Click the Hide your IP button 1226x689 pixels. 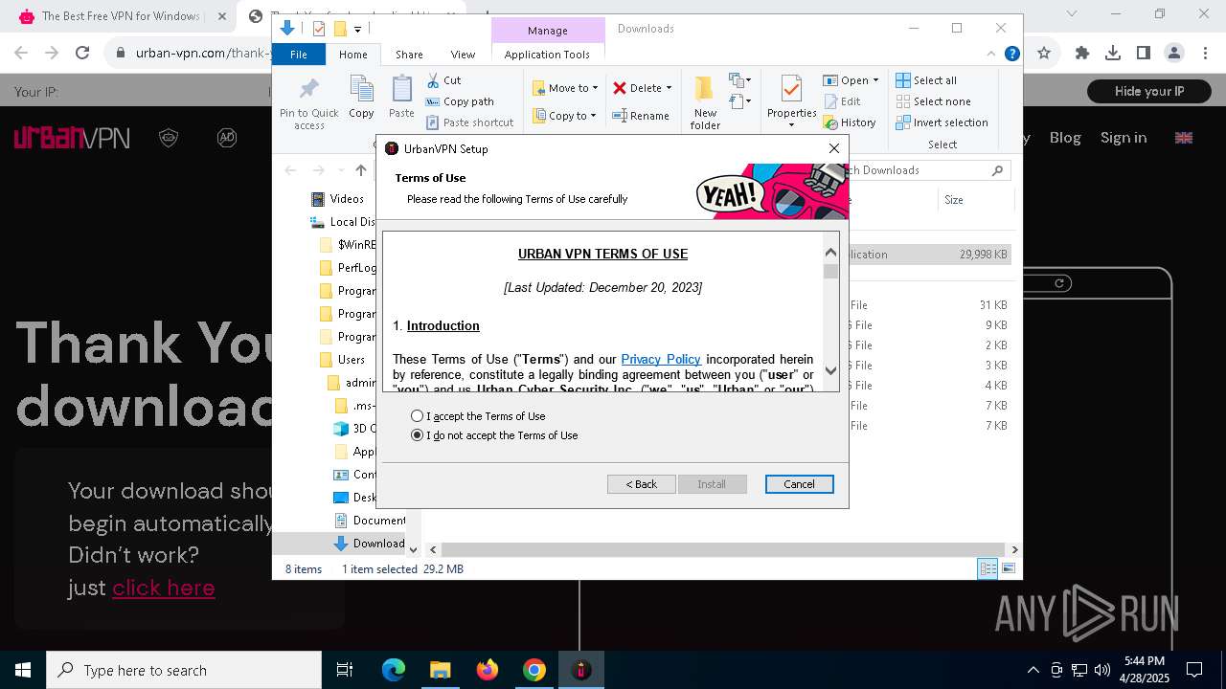coord(1149,92)
